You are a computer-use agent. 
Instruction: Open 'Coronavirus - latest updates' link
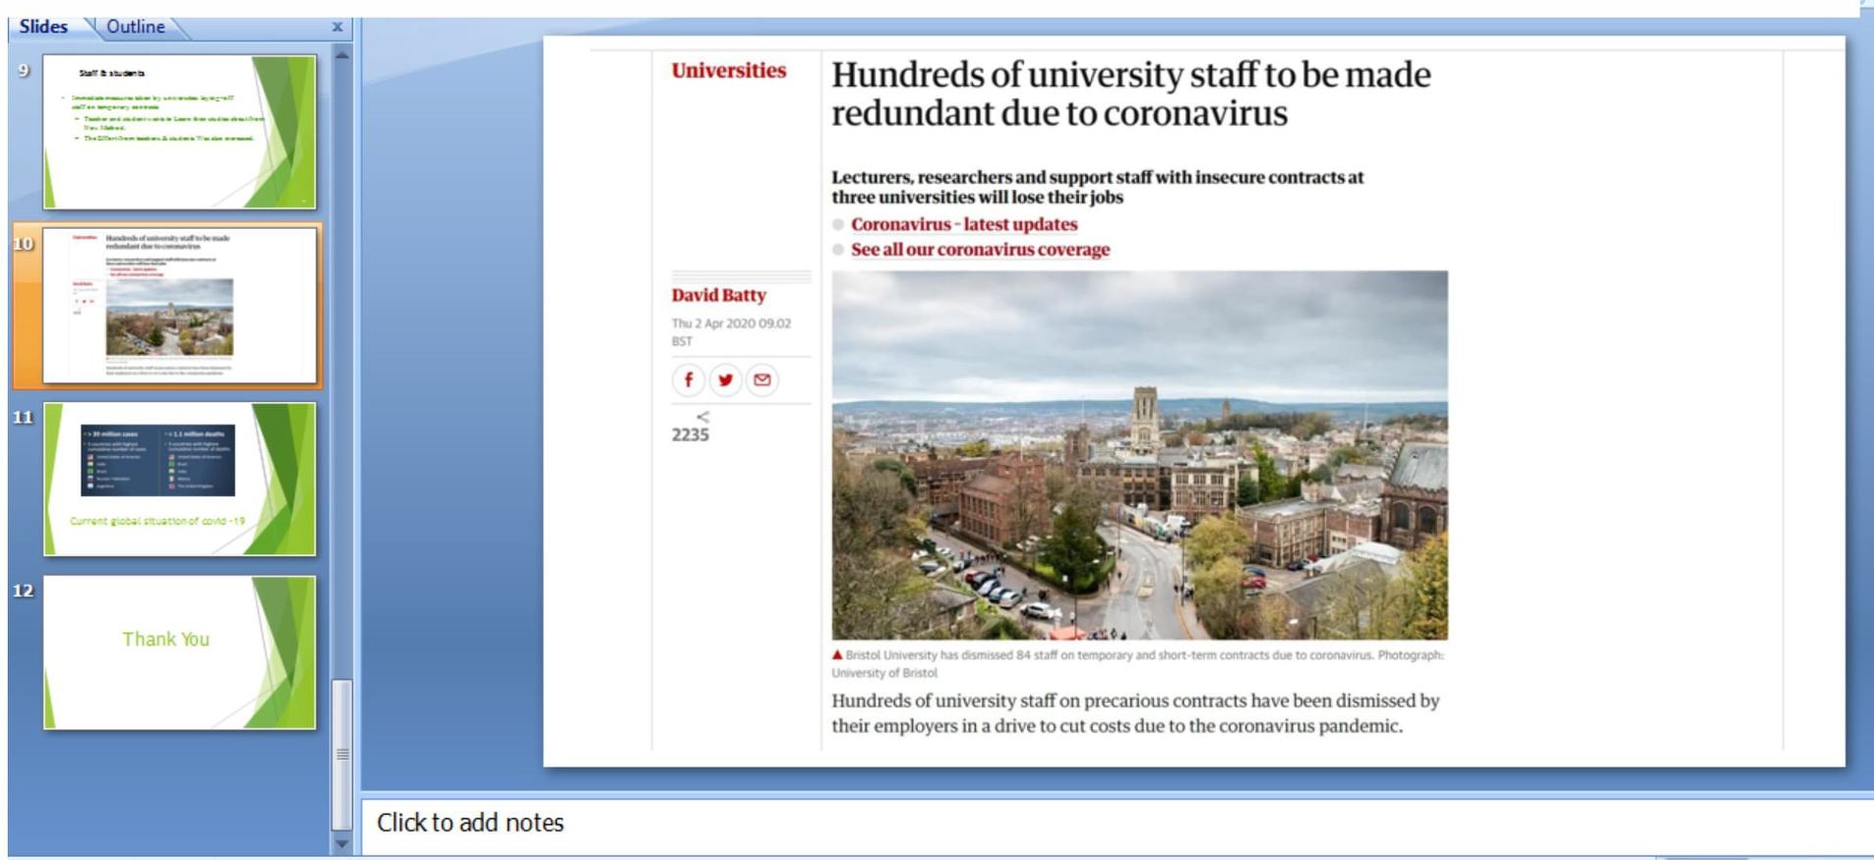point(964,224)
